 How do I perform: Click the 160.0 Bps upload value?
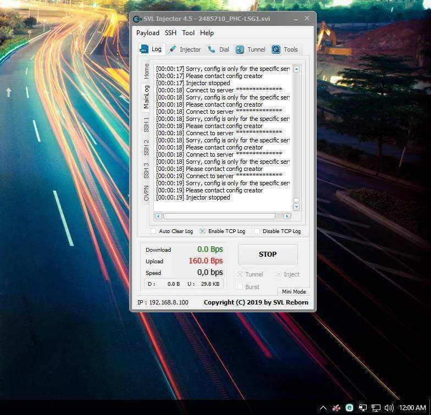(206, 261)
